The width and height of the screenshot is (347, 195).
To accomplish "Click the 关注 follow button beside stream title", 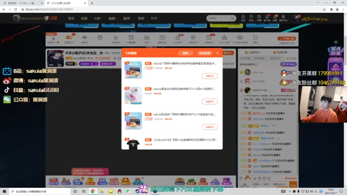I will point(228,53).
